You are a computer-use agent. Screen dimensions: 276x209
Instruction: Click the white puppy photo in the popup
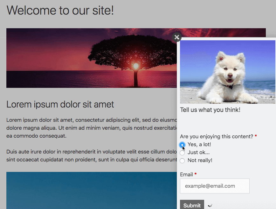[227, 72]
